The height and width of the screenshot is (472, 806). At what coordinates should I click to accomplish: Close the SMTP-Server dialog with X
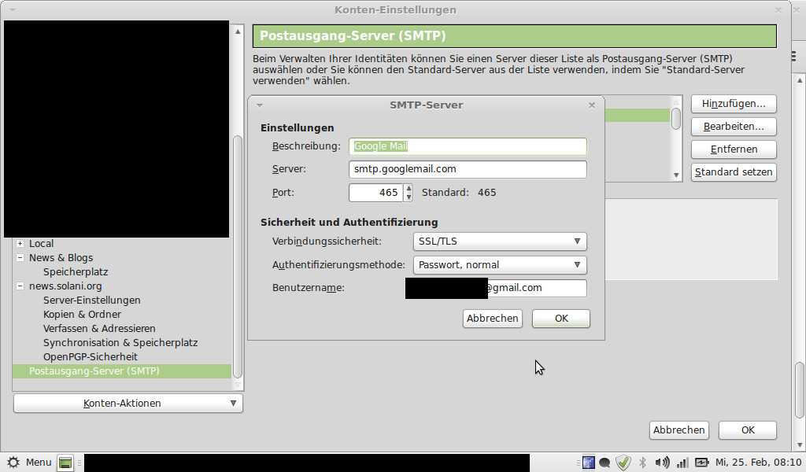click(x=592, y=105)
